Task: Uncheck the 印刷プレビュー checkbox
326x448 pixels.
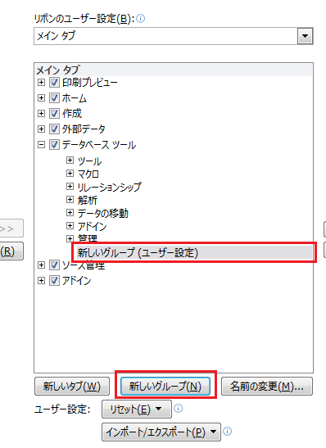Action: pos(54,82)
